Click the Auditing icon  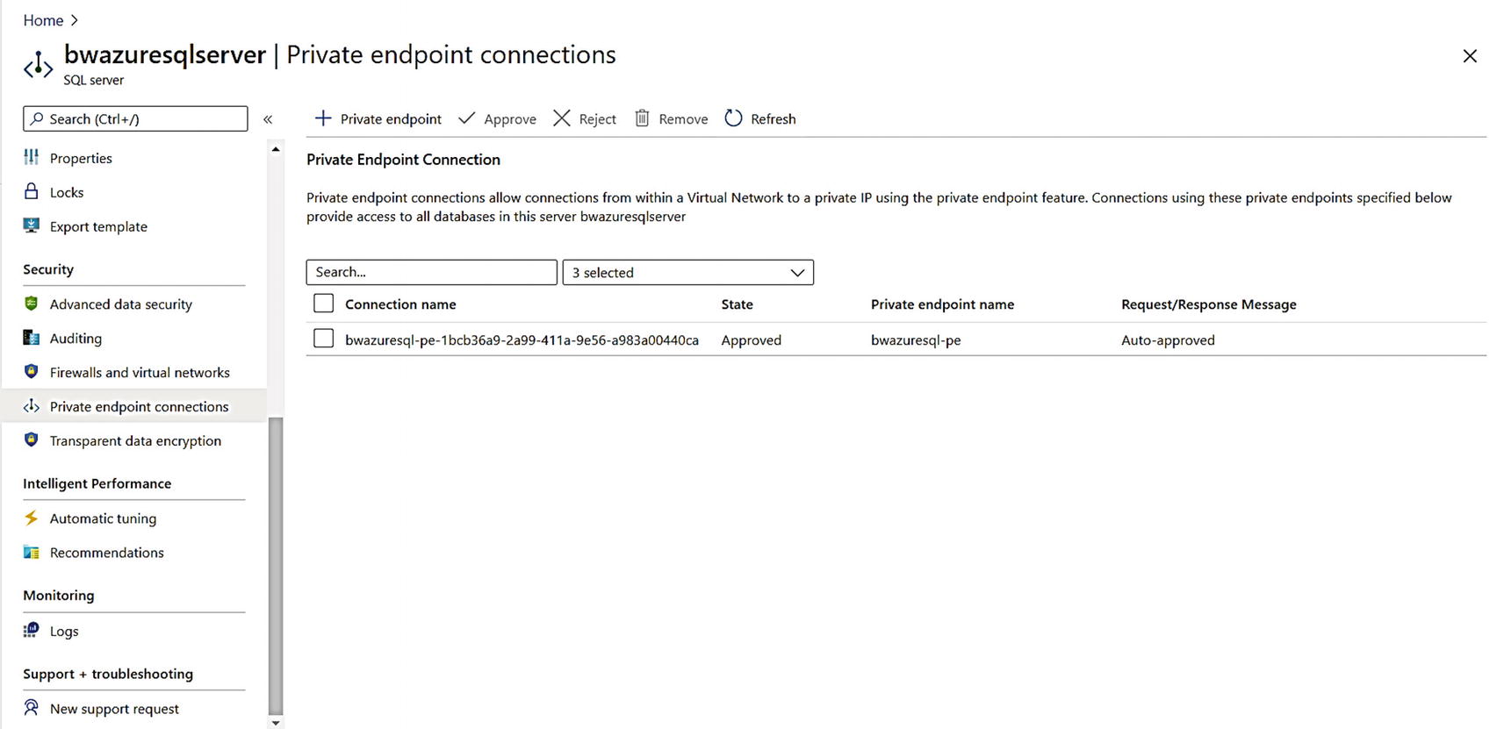click(x=32, y=338)
